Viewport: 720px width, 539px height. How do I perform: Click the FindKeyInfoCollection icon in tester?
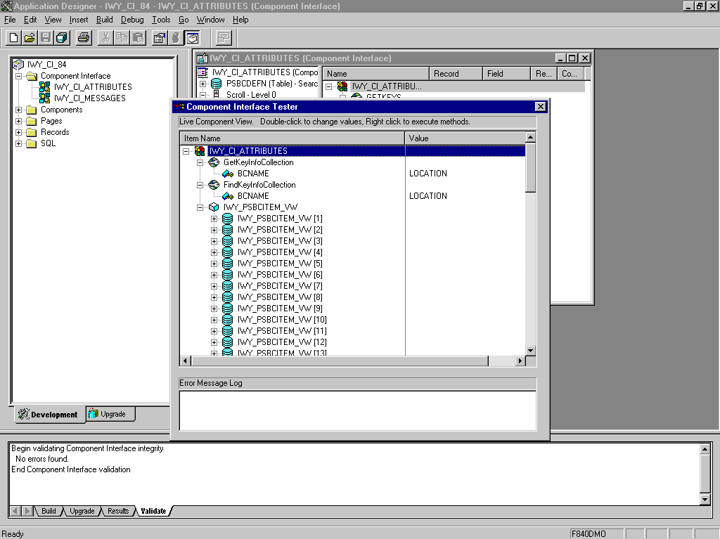click(x=214, y=185)
